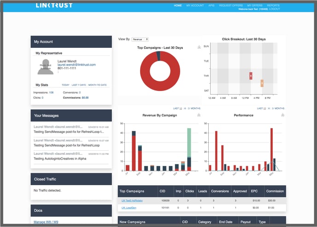
Task: Sort Top Campaigns by Approved column
Action: [x=240, y=191]
